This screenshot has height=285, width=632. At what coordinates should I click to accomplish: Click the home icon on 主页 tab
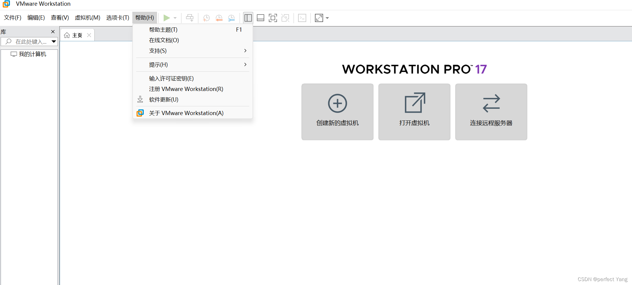click(67, 35)
